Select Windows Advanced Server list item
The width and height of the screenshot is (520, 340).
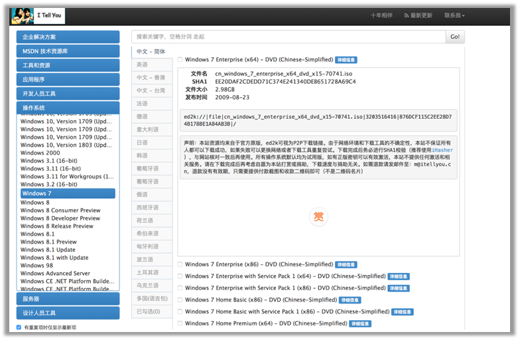pyautogui.click(x=56, y=274)
